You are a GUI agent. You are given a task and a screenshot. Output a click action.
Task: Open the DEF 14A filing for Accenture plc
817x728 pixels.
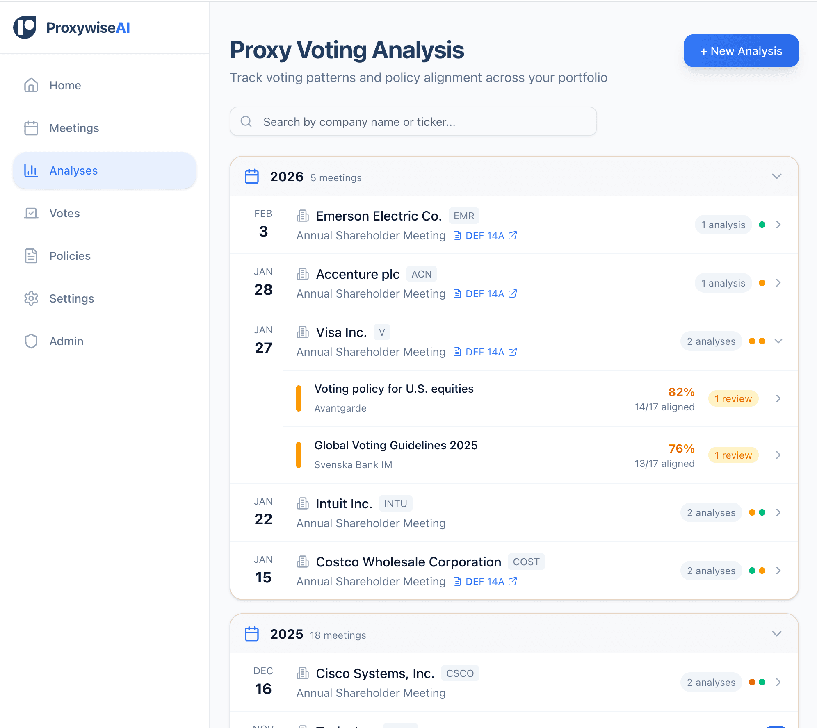click(485, 293)
